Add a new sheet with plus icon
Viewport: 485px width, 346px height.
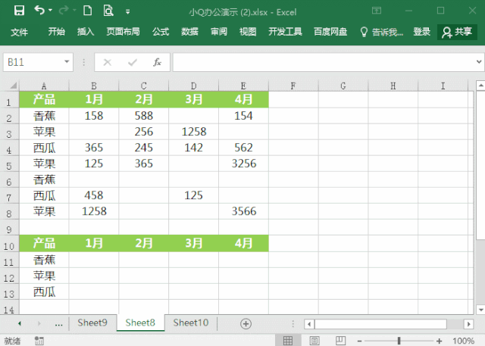point(246,324)
